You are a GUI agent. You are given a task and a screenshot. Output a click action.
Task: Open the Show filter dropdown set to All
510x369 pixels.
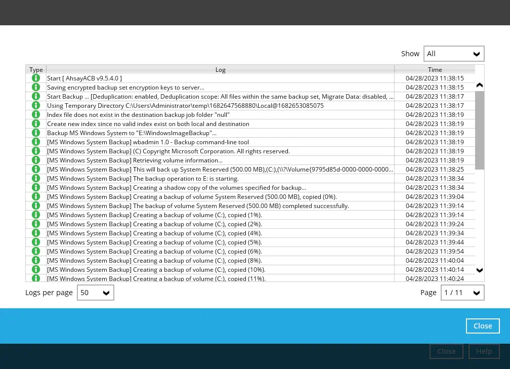coord(454,54)
